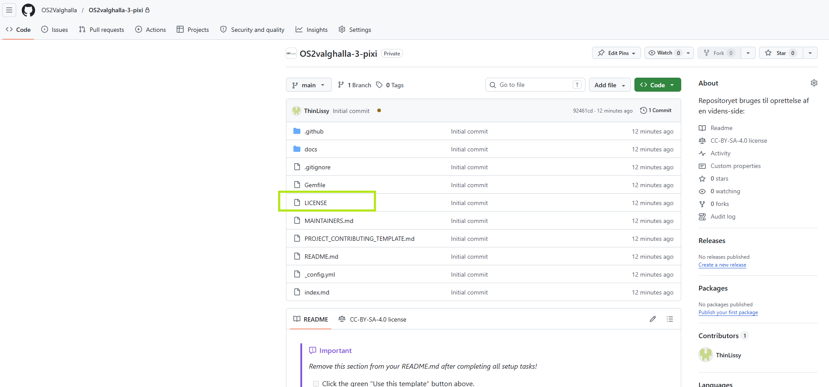The image size is (829, 387).
Task: Open CC-BY-SA-4.0 license in About sidebar
Action: click(x=733, y=140)
